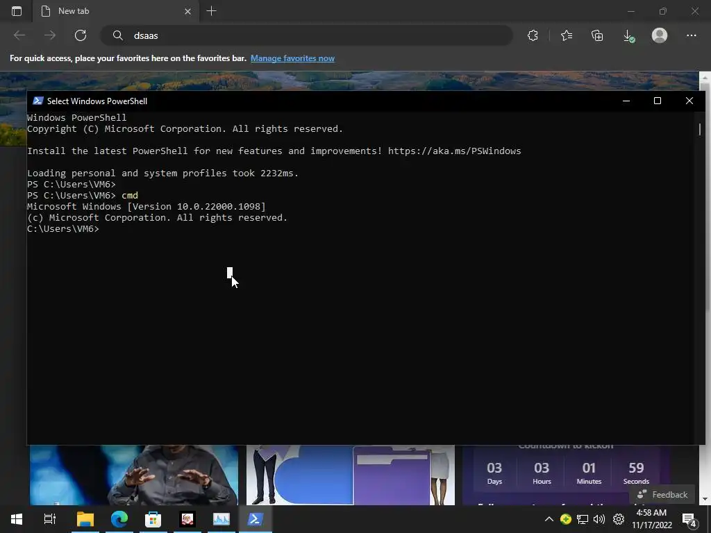
Task: Open the notification center with 4 notifications
Action: 689,520
